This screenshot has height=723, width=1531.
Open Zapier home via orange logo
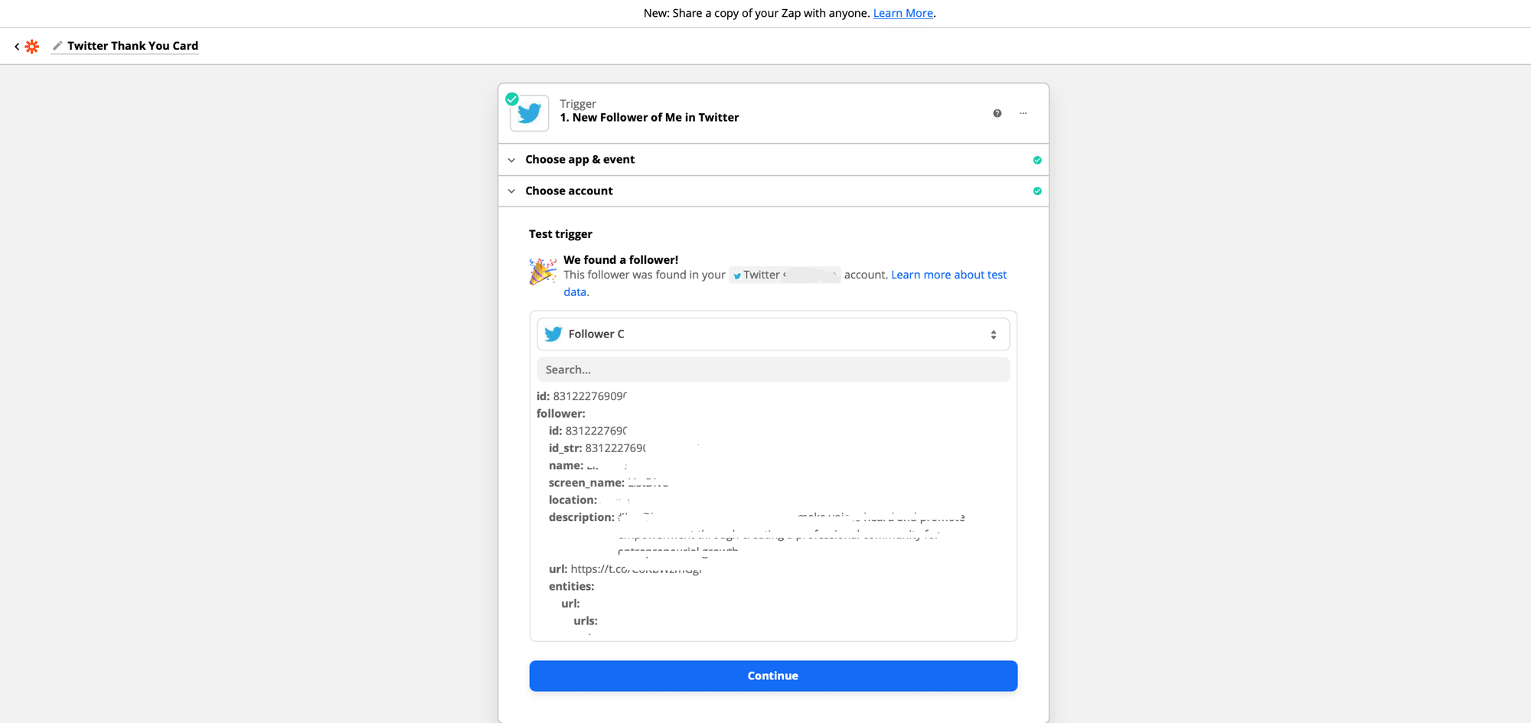point(32,47)
